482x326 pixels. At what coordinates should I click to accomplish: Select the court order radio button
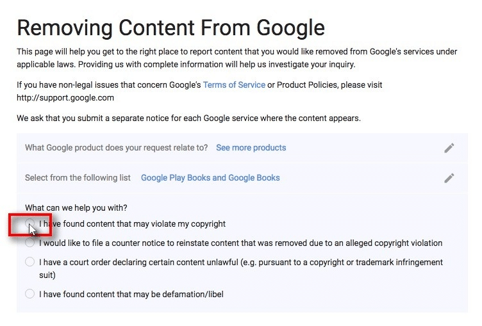30,262
